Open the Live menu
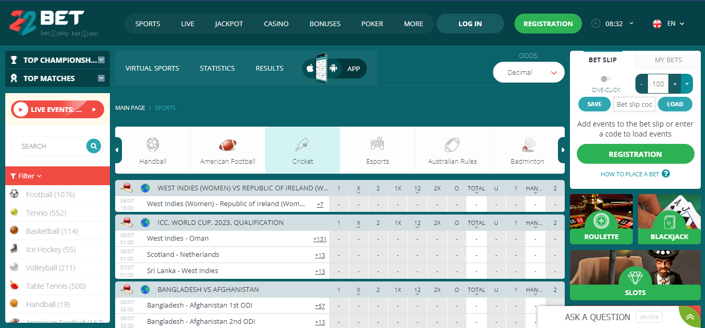705x328 pixels. [188, 24]
